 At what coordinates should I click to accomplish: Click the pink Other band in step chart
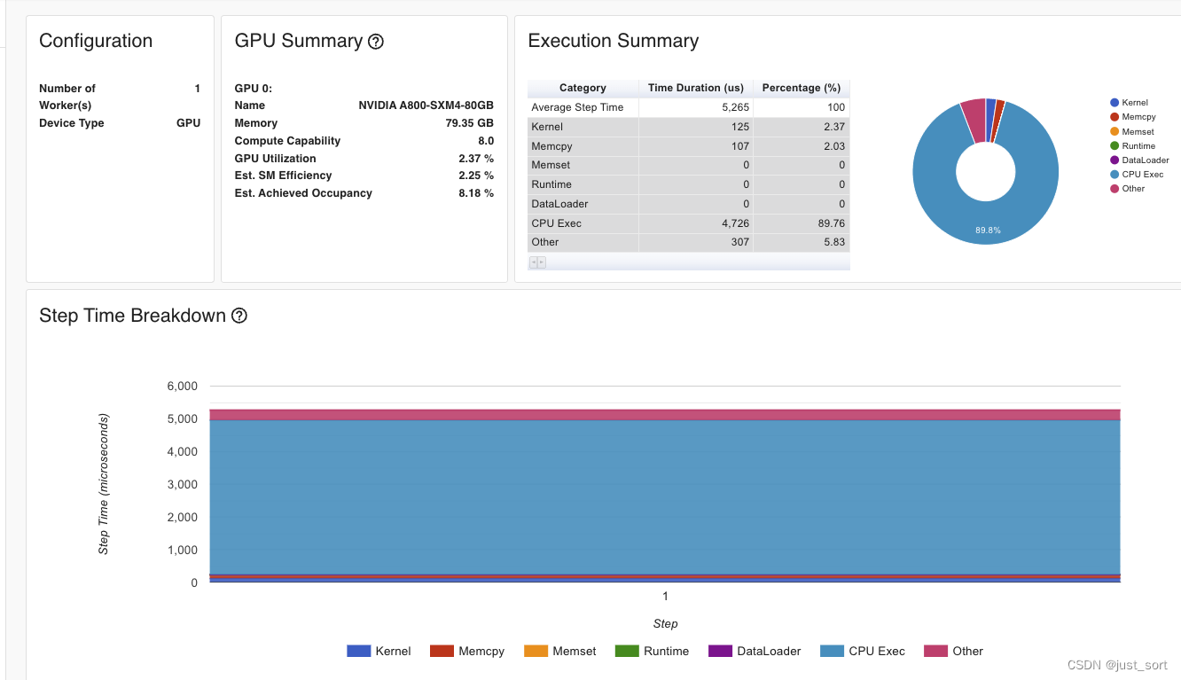point(665,415)
